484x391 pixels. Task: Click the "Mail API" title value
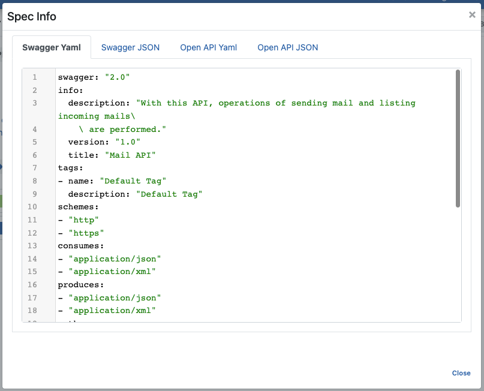(x=130, y=155)
